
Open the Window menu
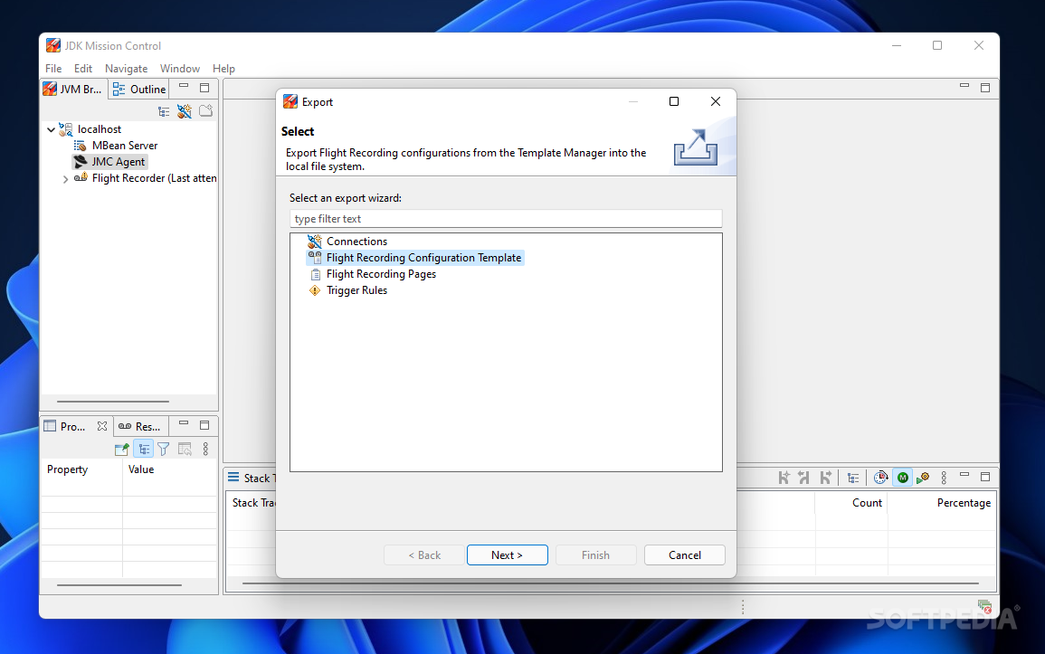pyautogui.click(x=180, y=69)
